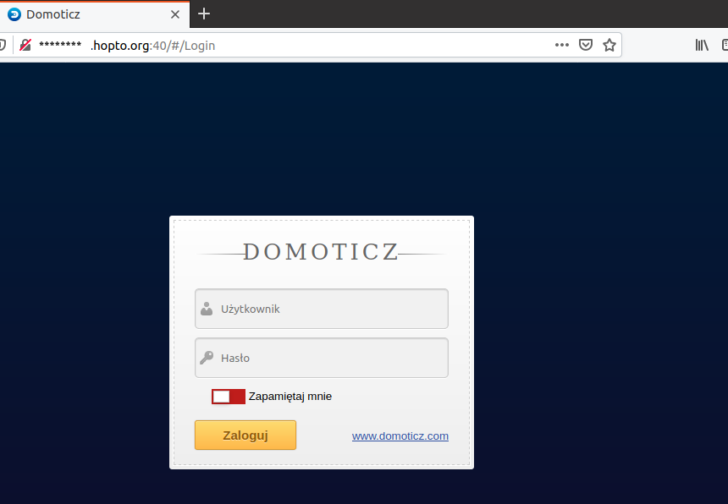Click the tracking protection shield icon
This screenshot has width=728, height=504.
pos(3,45)
